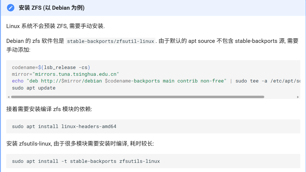
Task: Click the paragraph starting with "安装 zfsutils-linux"
Action: coord(80,144)
